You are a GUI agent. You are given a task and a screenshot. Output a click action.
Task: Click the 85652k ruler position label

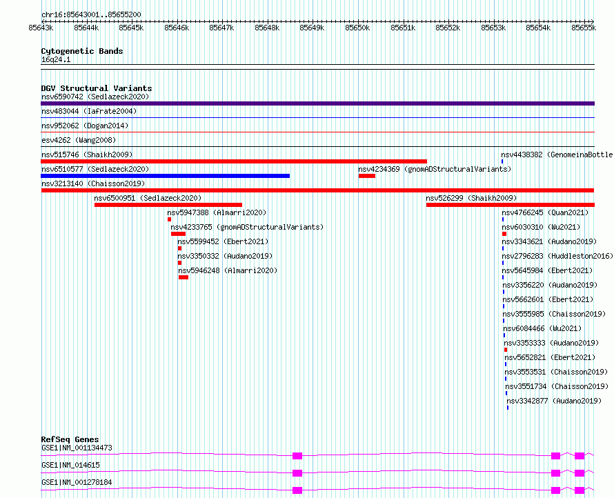(x=448, y=28)
